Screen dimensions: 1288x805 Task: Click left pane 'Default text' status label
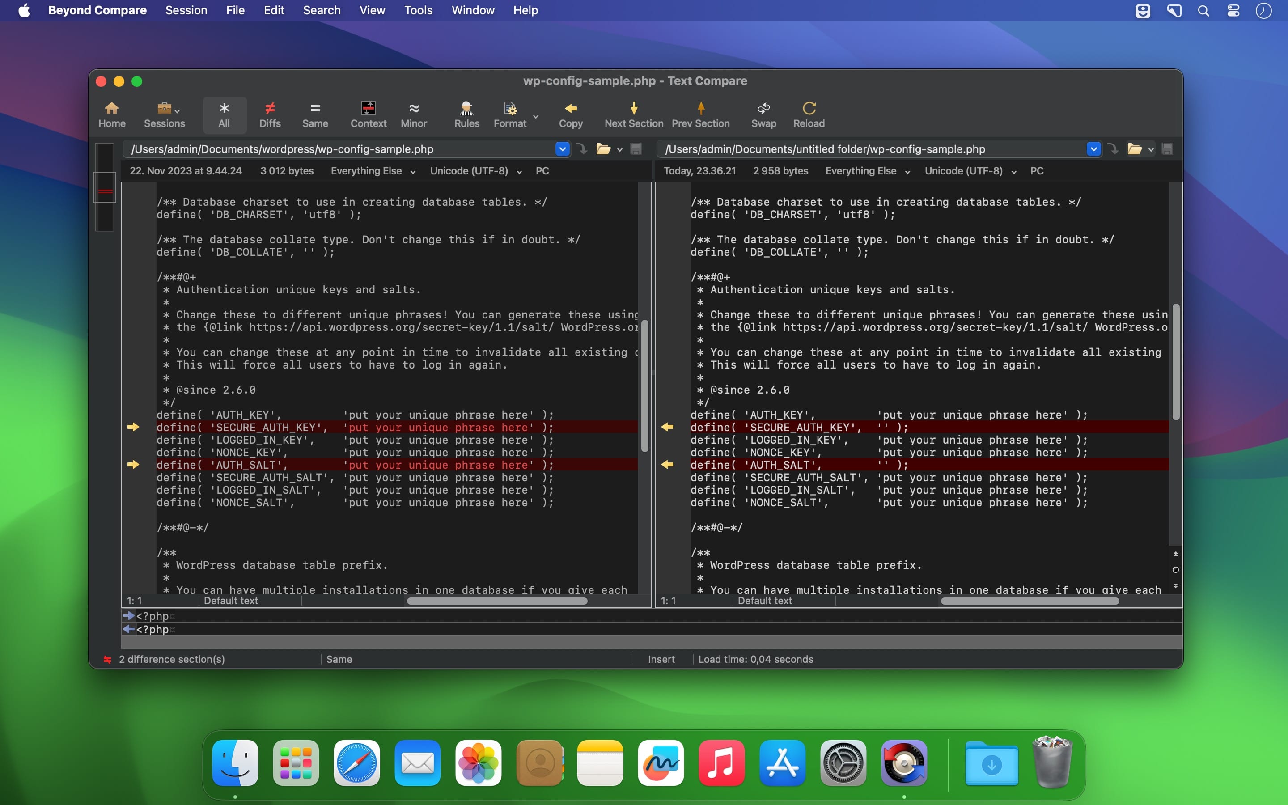coord(231,601)
